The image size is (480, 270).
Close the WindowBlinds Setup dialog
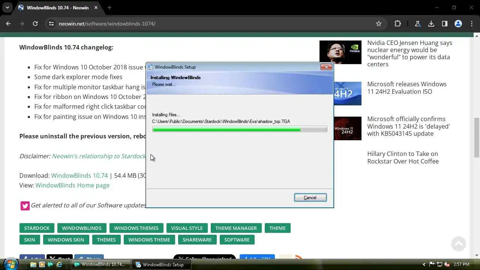point(326,67)
